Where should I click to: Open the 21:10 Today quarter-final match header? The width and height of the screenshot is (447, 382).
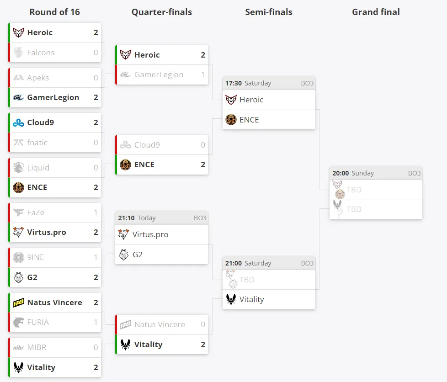point(162,218)
